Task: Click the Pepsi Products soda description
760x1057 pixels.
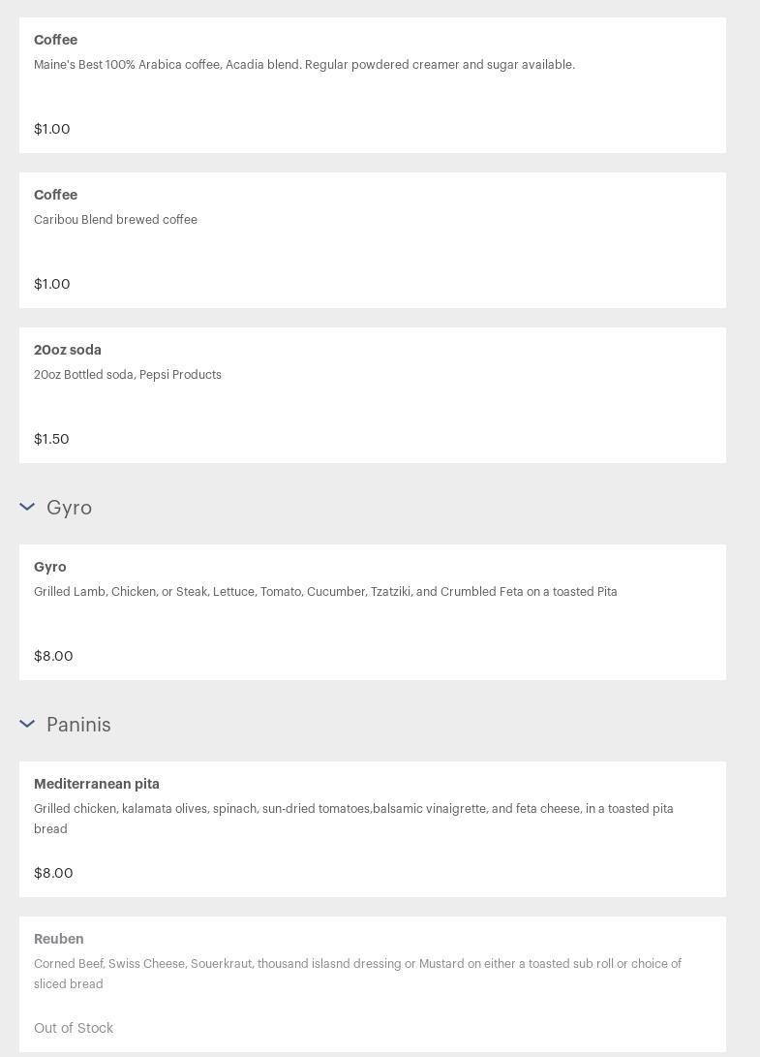Action: click(x=128, y=375)
